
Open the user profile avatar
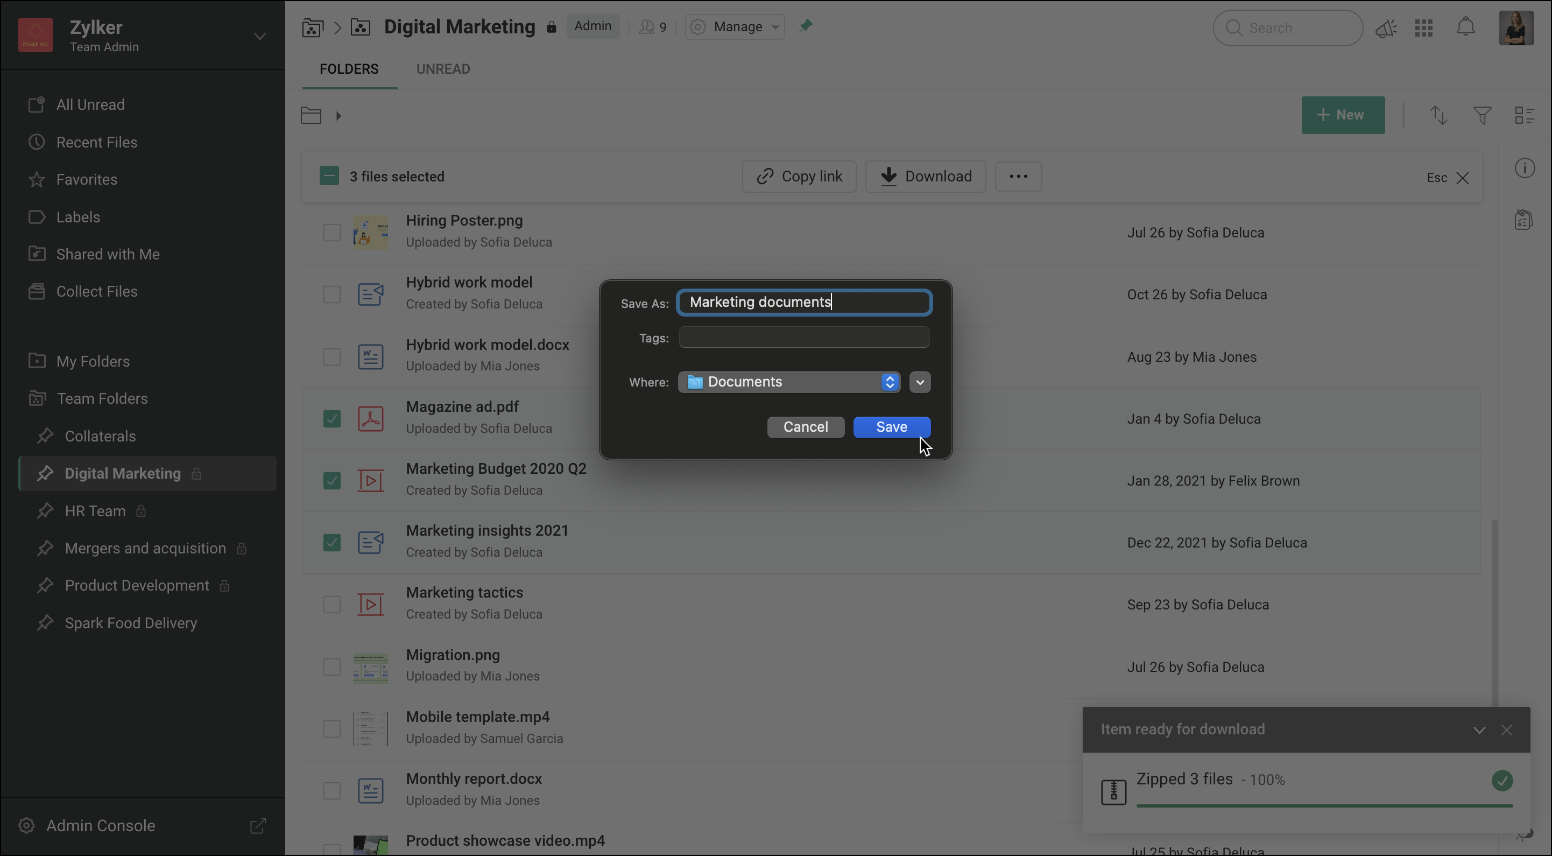click(x=1516, y=28)
